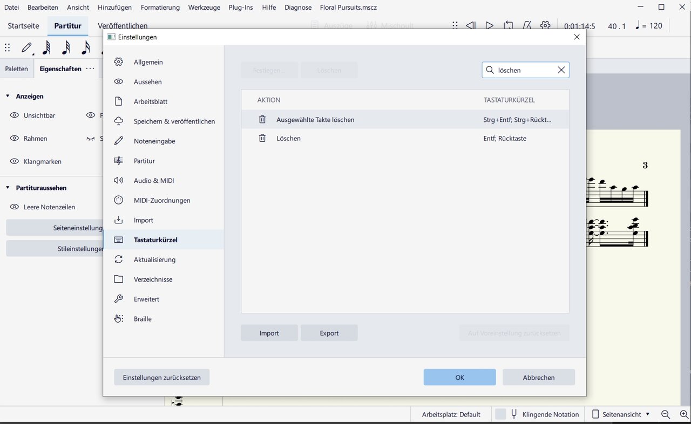
Task: Clear the search field with X icon
Action: [x=561, y=70]
